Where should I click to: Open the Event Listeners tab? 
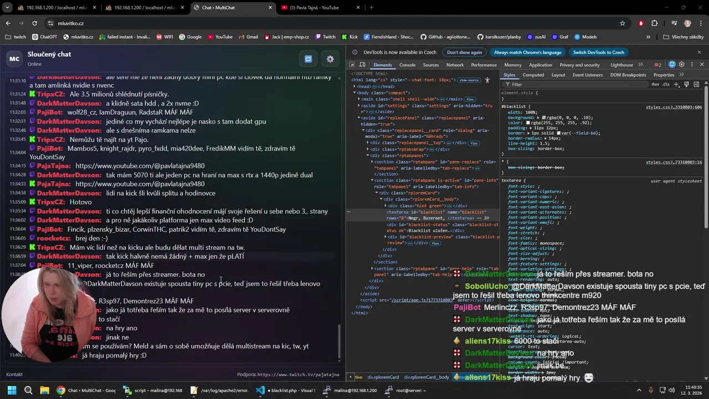point(587,75)
